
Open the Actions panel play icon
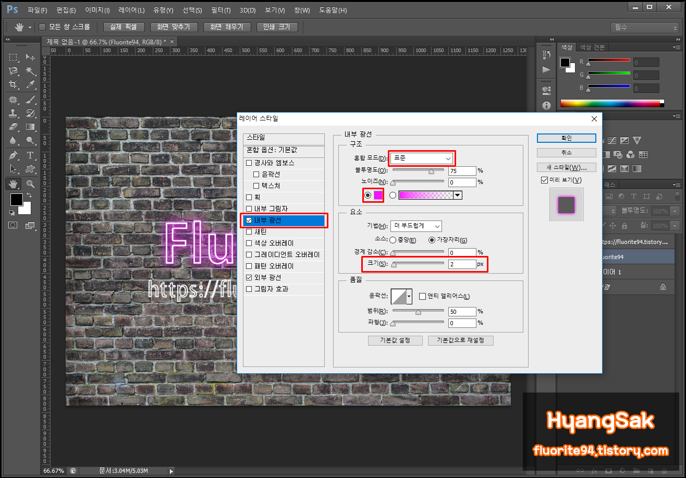(546, 69)
